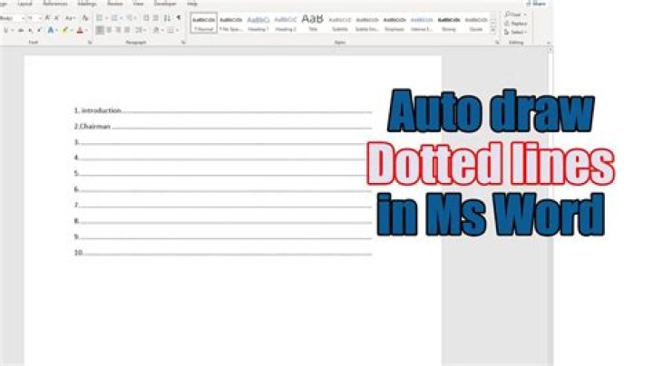Switch to the References tab

[55, 4]
